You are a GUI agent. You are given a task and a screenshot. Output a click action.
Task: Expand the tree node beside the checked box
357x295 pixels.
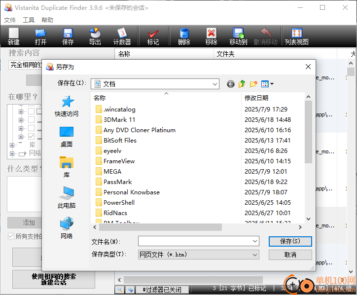[21, 137]
